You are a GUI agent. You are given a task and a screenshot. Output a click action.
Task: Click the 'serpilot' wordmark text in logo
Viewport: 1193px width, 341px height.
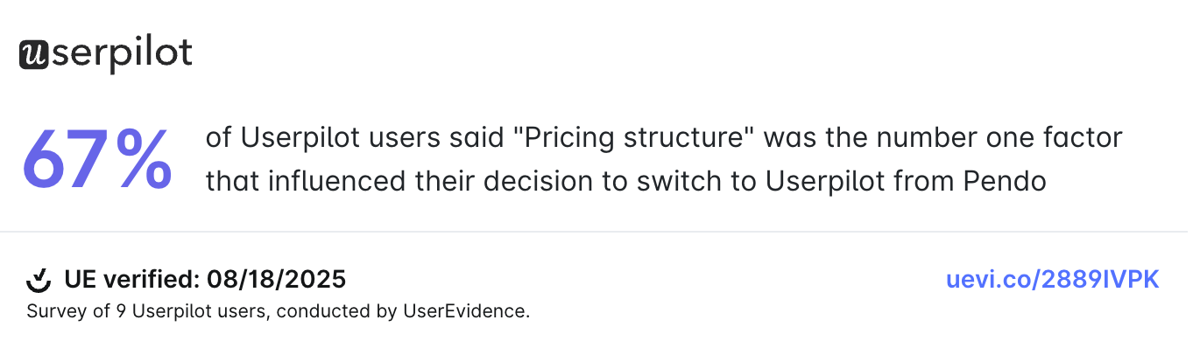(x=121, y=55)
